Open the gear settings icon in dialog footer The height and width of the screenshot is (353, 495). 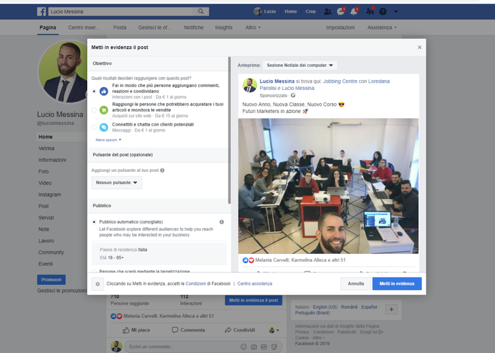tap(98, 284)
